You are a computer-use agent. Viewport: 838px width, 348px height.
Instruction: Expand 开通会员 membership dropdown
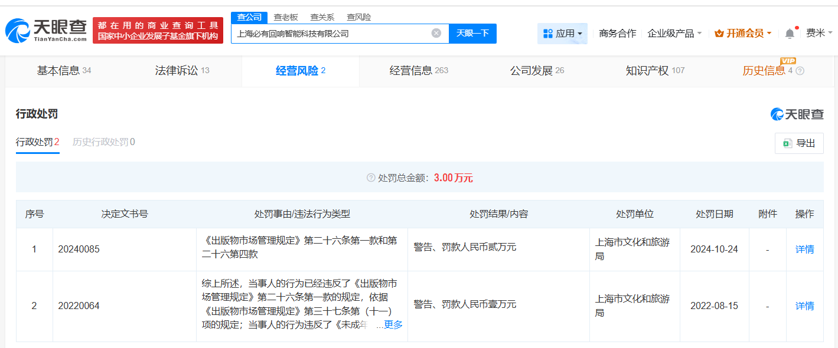(x=743, y=34)
